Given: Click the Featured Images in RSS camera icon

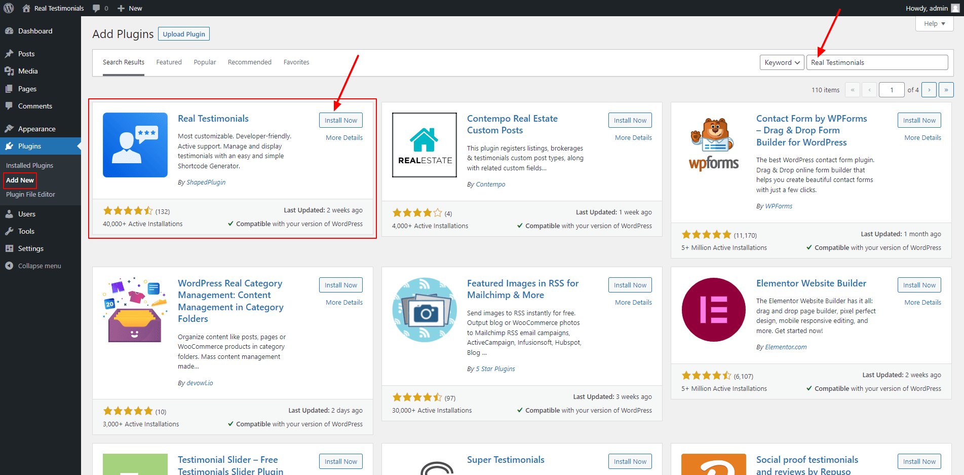Looking at the screenshot, I should coord(425,310).
